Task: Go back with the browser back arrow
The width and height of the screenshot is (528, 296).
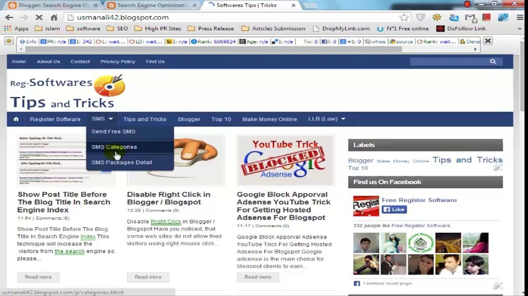Action: pos(9,17)
